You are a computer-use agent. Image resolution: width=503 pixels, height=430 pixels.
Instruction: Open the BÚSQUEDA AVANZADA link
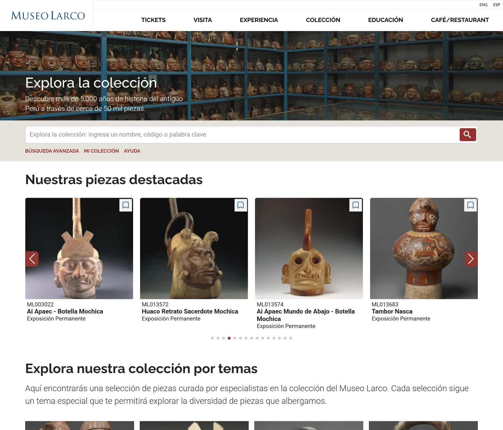tap(52, 151)
